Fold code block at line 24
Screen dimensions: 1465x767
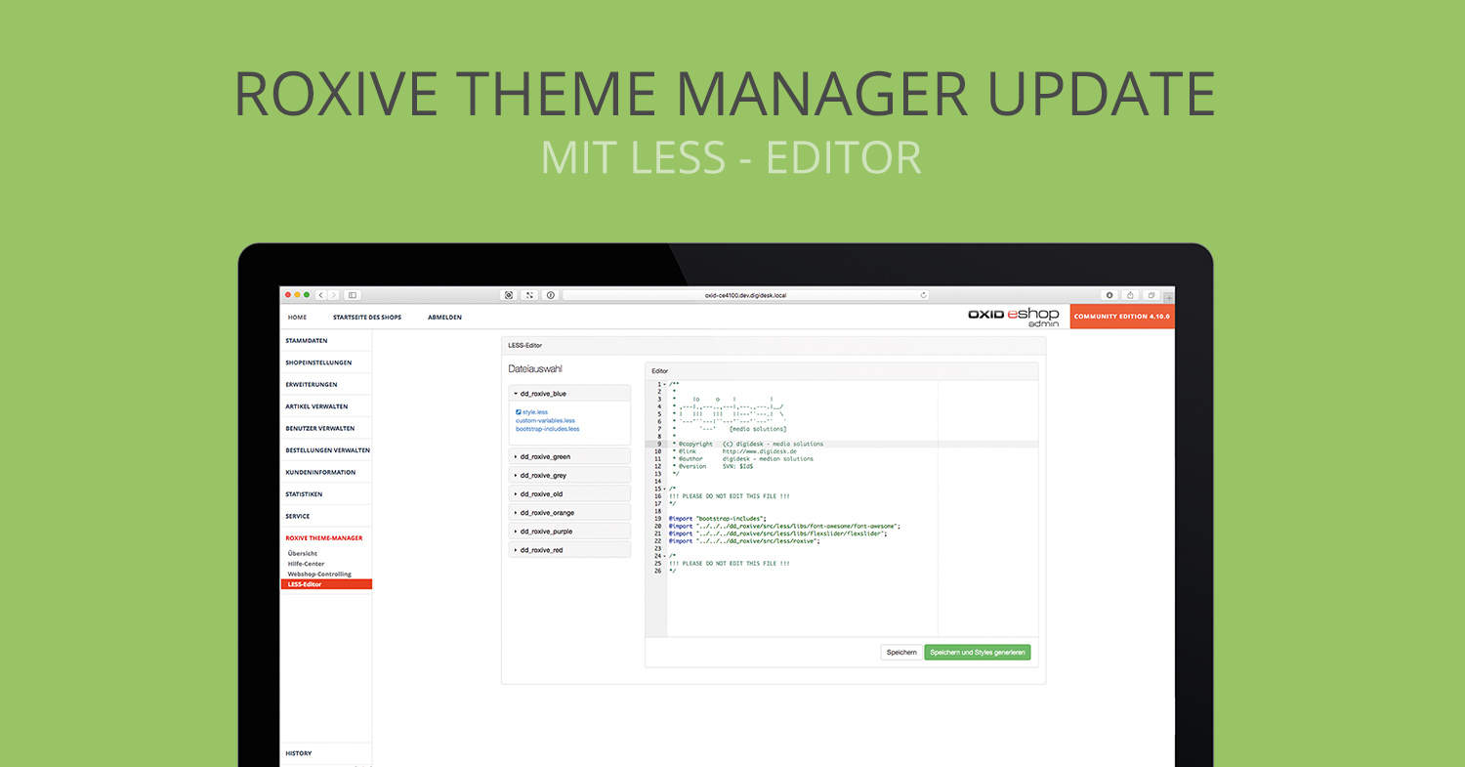pos(664,556)
